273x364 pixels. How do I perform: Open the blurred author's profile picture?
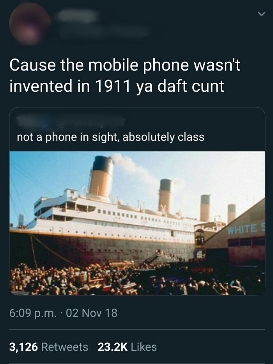click(x=30, y=23)
